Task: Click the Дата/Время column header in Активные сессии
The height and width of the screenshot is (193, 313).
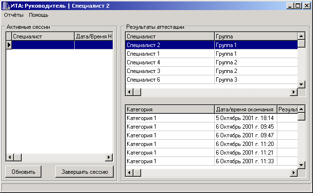Action: tap(93, 36)
